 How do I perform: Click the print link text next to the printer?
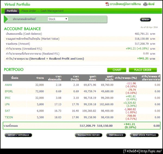point(151,4)
